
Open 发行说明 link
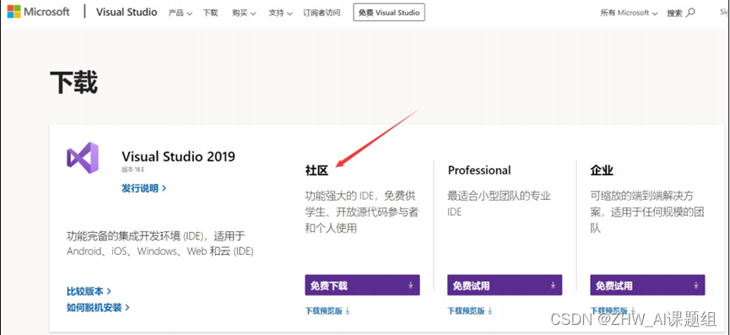click(x=143, y=188)
